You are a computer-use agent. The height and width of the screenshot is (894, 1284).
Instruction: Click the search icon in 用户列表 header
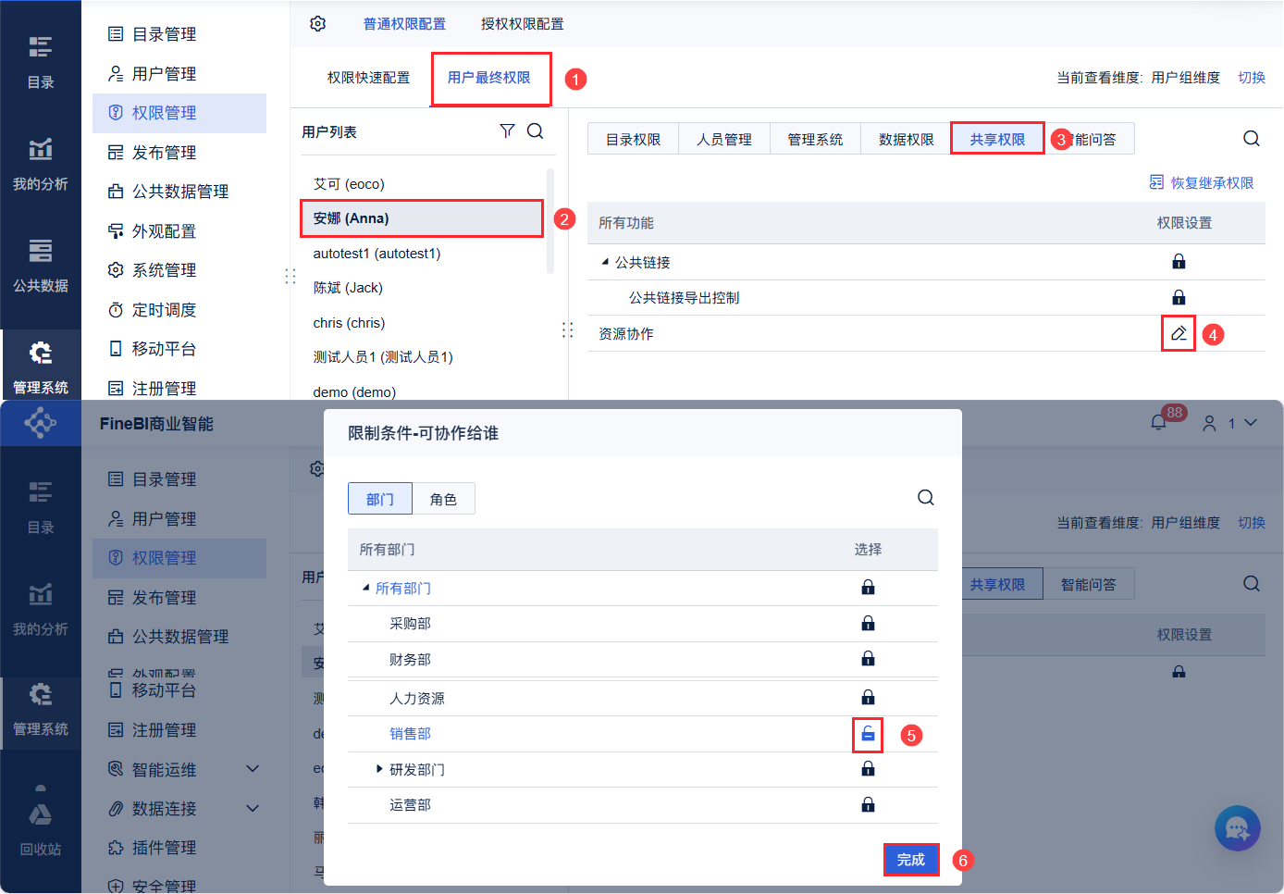click(x=535, y=131)
